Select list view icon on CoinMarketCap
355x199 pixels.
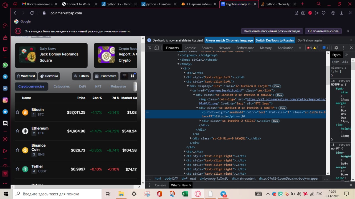tap(124, 76)
